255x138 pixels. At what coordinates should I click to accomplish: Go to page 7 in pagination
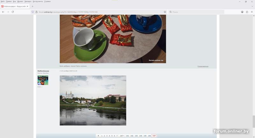117,136
